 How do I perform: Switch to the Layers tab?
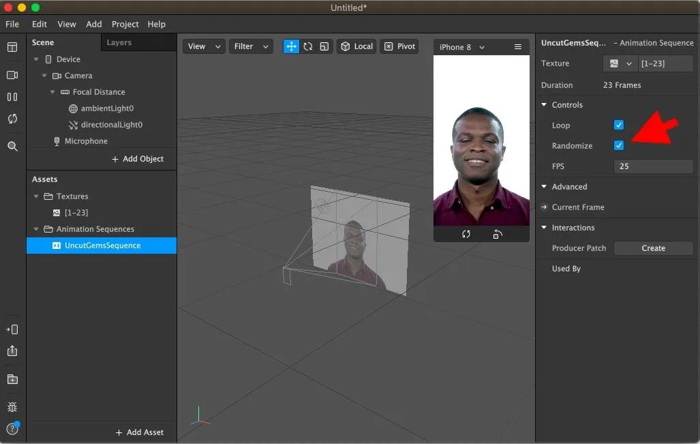coord(119,42)
